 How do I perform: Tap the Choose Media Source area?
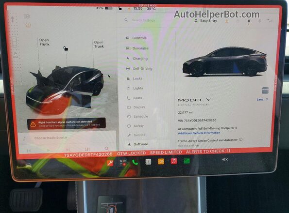pyautogui.click(x=51, y=137)
